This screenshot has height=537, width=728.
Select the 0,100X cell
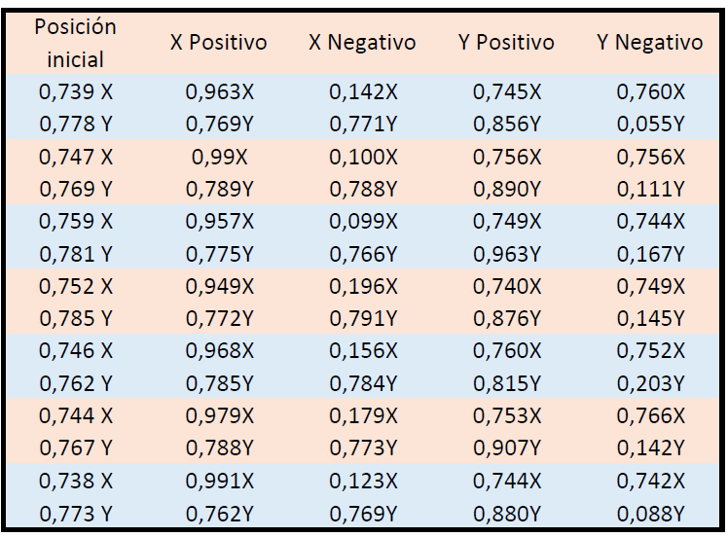[363, 157]
